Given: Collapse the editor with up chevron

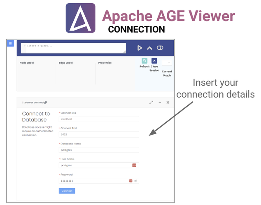Looking at the screenshot, I should 149,48.
